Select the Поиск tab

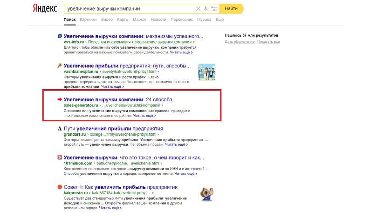pyautogui.click(x=69, y=20)
